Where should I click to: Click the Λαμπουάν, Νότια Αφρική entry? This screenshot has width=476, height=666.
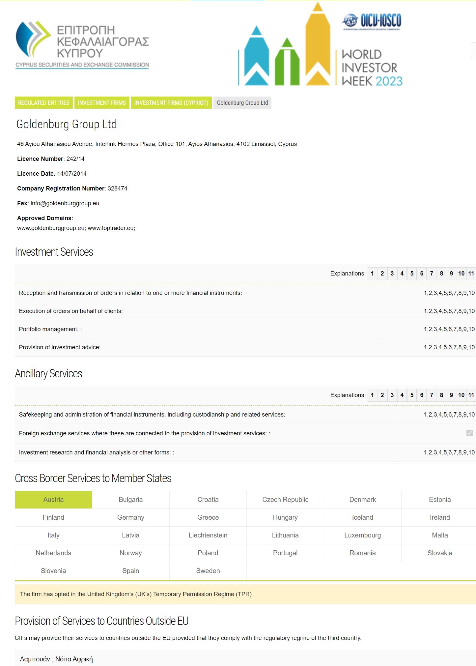click(x=56, y=659)
